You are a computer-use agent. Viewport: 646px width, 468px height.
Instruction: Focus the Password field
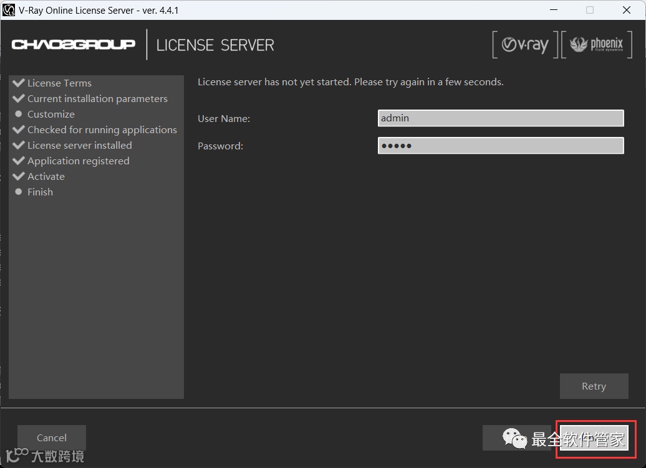tap(501, 146)
